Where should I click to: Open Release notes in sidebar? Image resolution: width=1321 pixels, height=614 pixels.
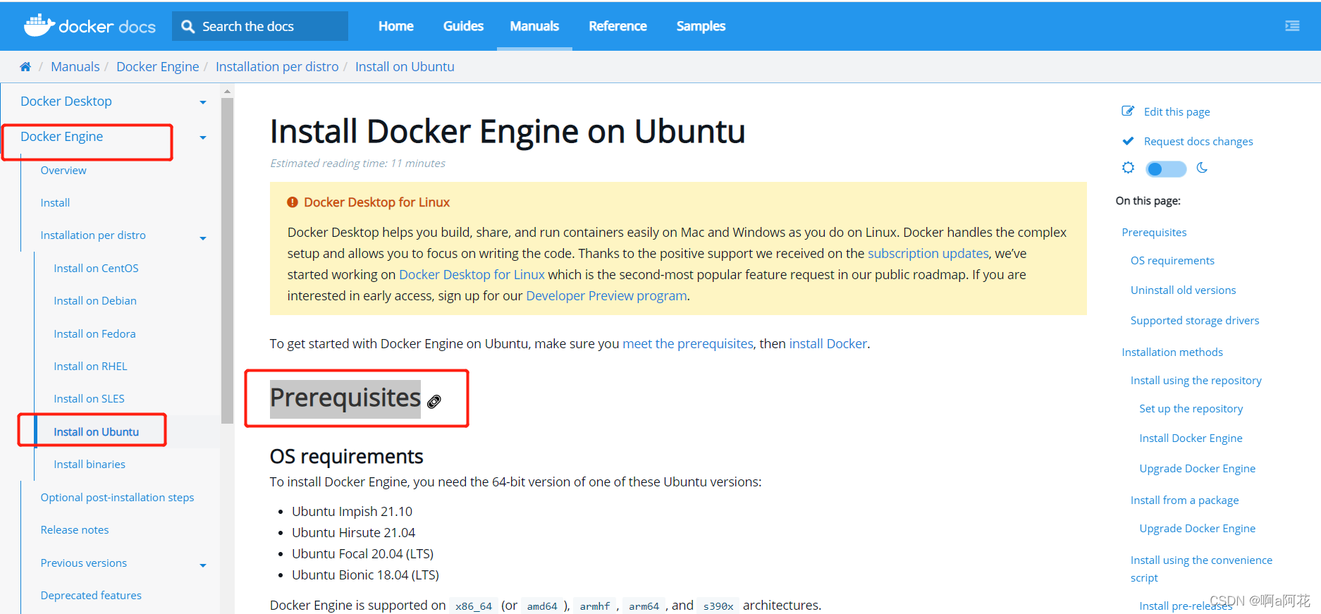click(75, 530)
